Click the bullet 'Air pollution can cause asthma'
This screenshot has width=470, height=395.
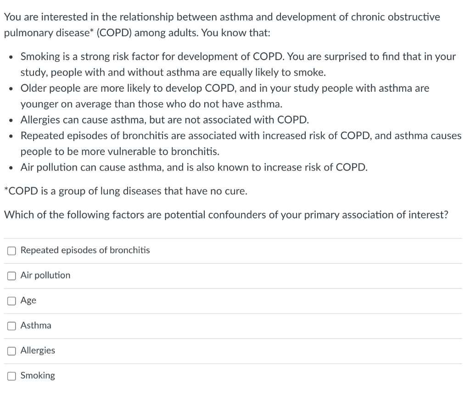click(x=194, y=167)
